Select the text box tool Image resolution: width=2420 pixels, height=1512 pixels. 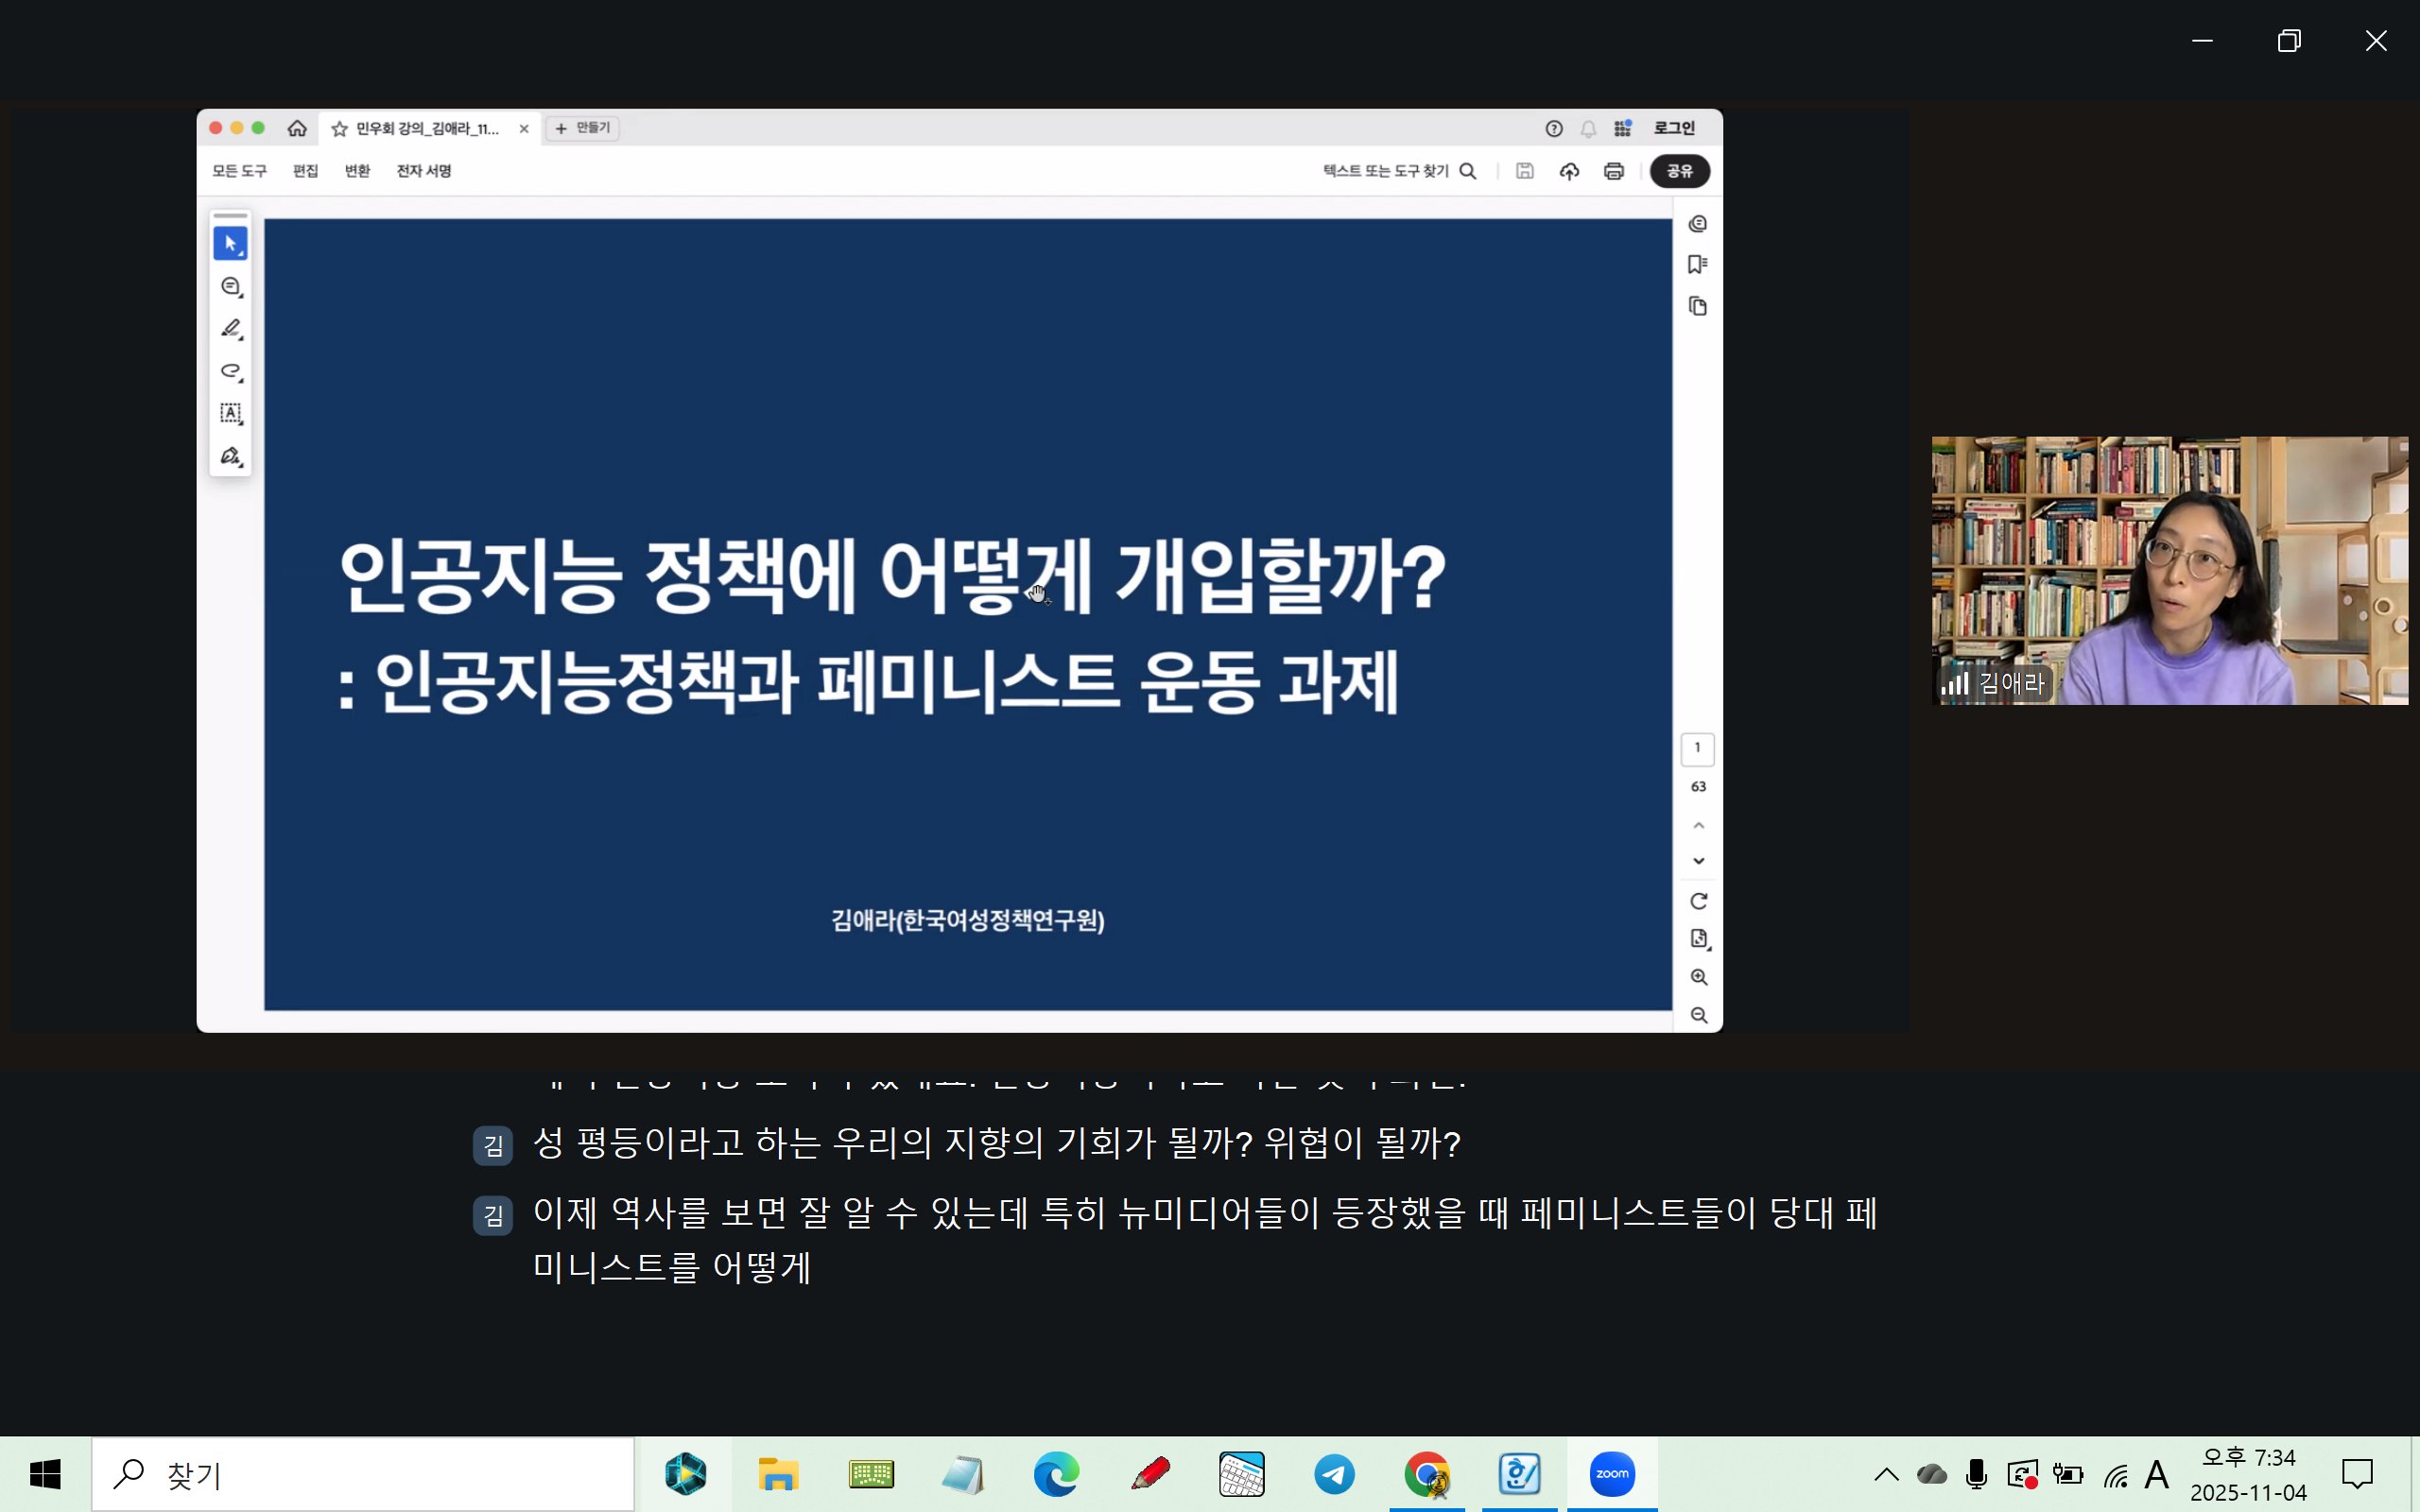click(x=231, y=413)
